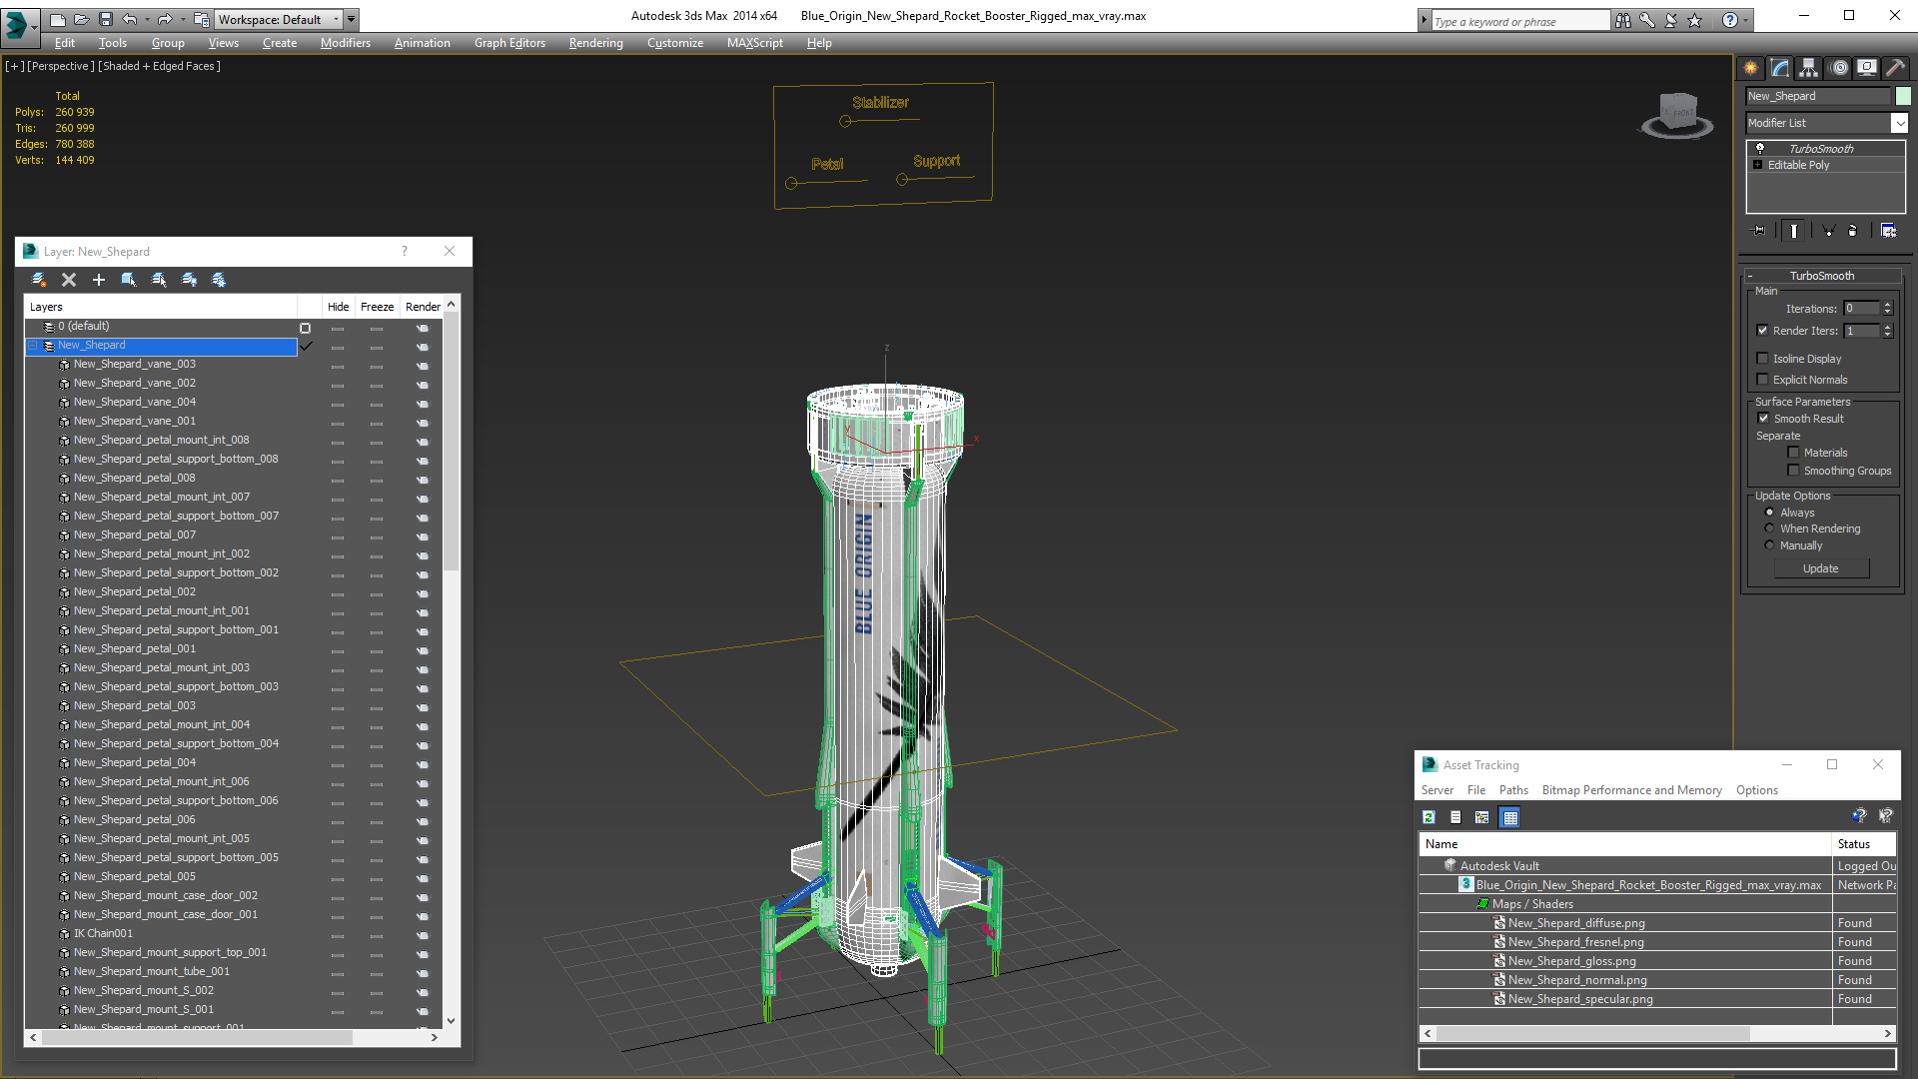Image resolution: width=1918 pixels, height=1079 pixels.
Task: Enable Separate by Smoothing Groups checkbox
Action: (x=1794, y=471)
